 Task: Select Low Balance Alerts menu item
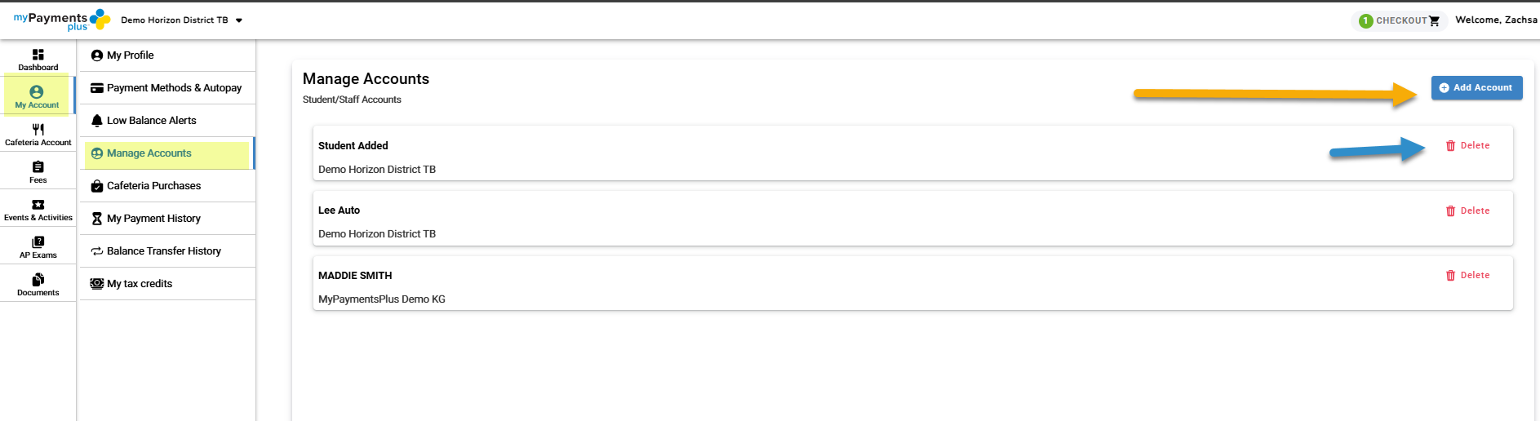(x=151, y=121)
